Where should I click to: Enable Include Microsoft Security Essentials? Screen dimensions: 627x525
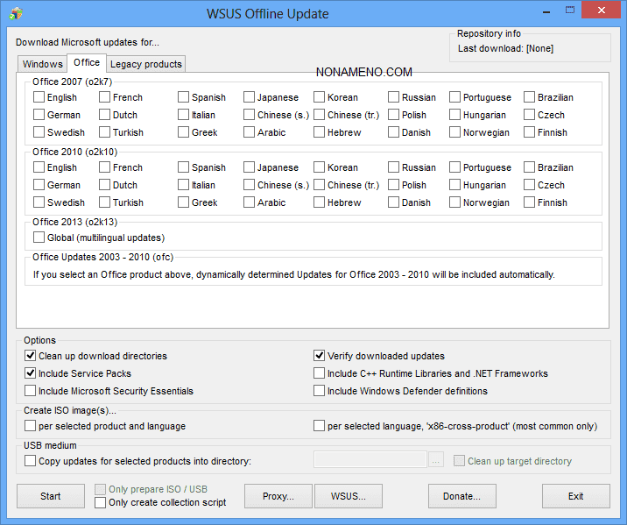click(x=32, y=391)
